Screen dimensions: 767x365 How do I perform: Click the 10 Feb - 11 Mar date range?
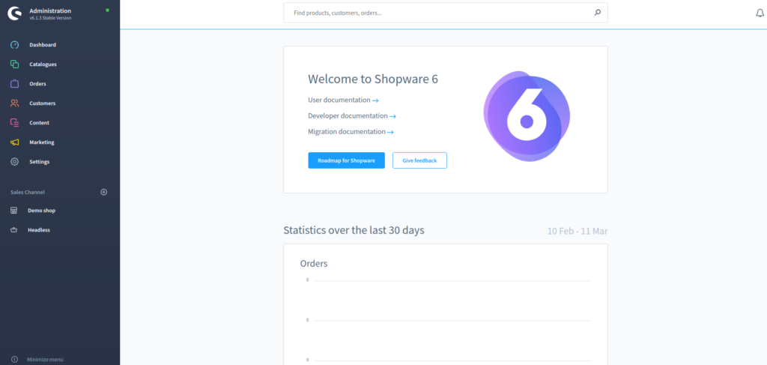tap(577, 231)
